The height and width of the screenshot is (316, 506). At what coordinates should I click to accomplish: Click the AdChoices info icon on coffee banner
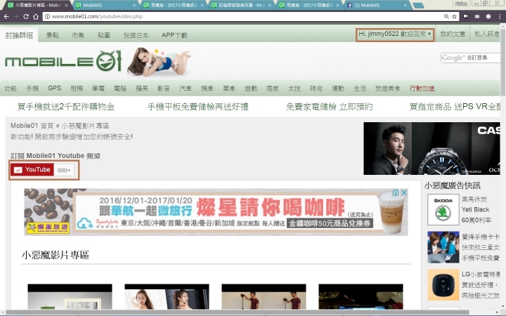pyautogui.click(x=395, y=192)
